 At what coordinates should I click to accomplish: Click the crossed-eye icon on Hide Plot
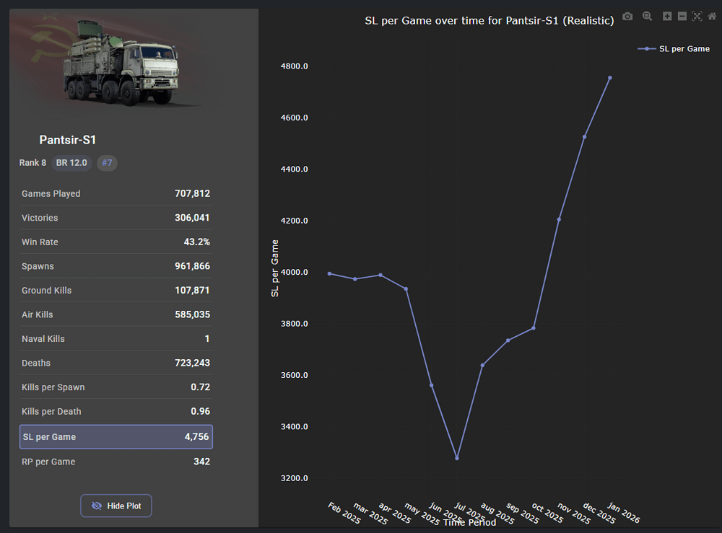click(x=97, y=506)
